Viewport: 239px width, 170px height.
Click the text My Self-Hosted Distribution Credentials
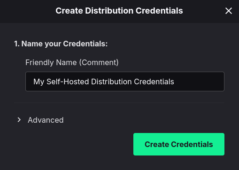104,81
